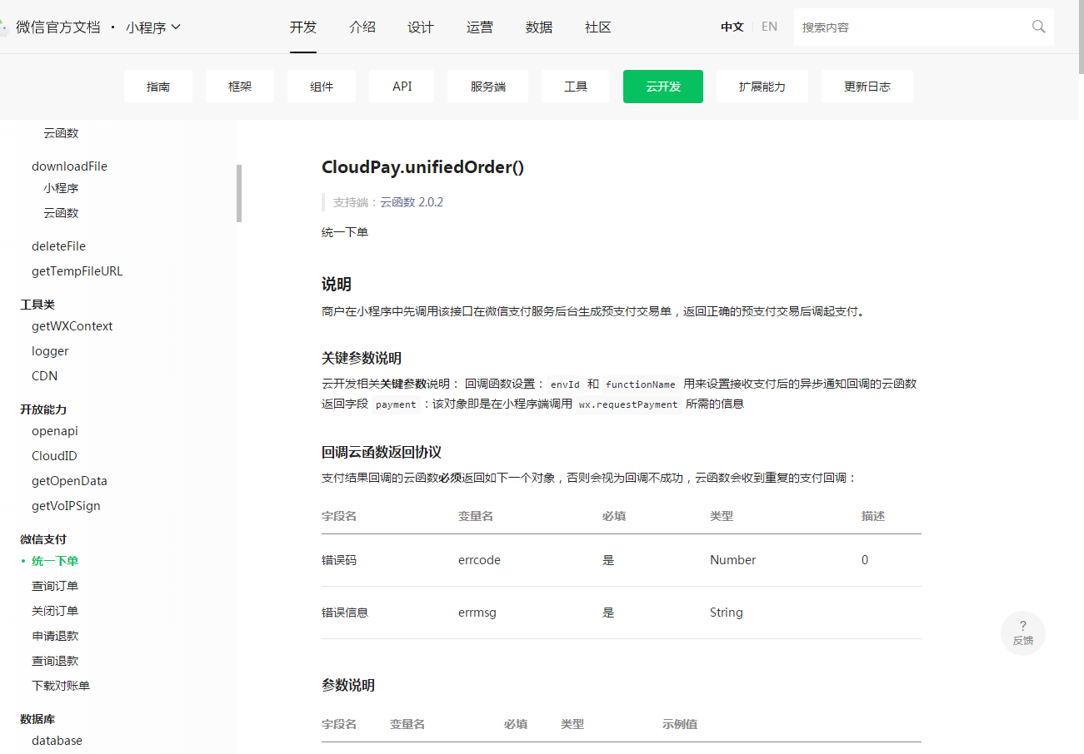
Task: Expand the 小程序 dropdown
Action: pos(153,27)
